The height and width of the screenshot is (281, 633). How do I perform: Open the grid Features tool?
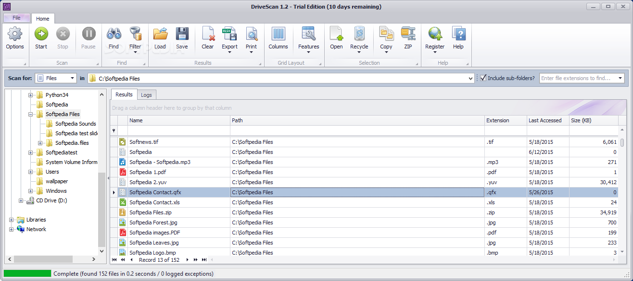pyautogui.click(x=308, y=35)
